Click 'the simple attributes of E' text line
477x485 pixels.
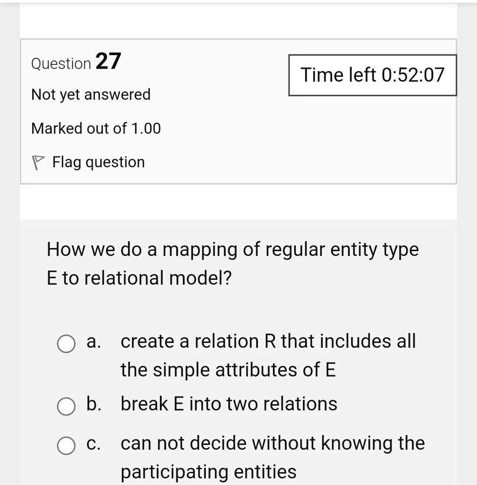tap(228, 369)
